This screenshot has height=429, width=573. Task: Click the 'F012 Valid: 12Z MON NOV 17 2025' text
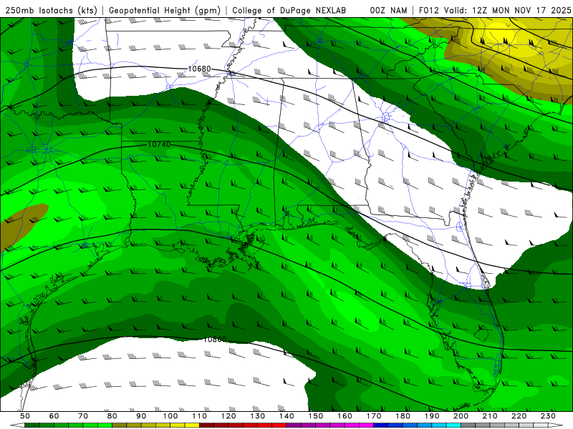[x=495, y=11]
